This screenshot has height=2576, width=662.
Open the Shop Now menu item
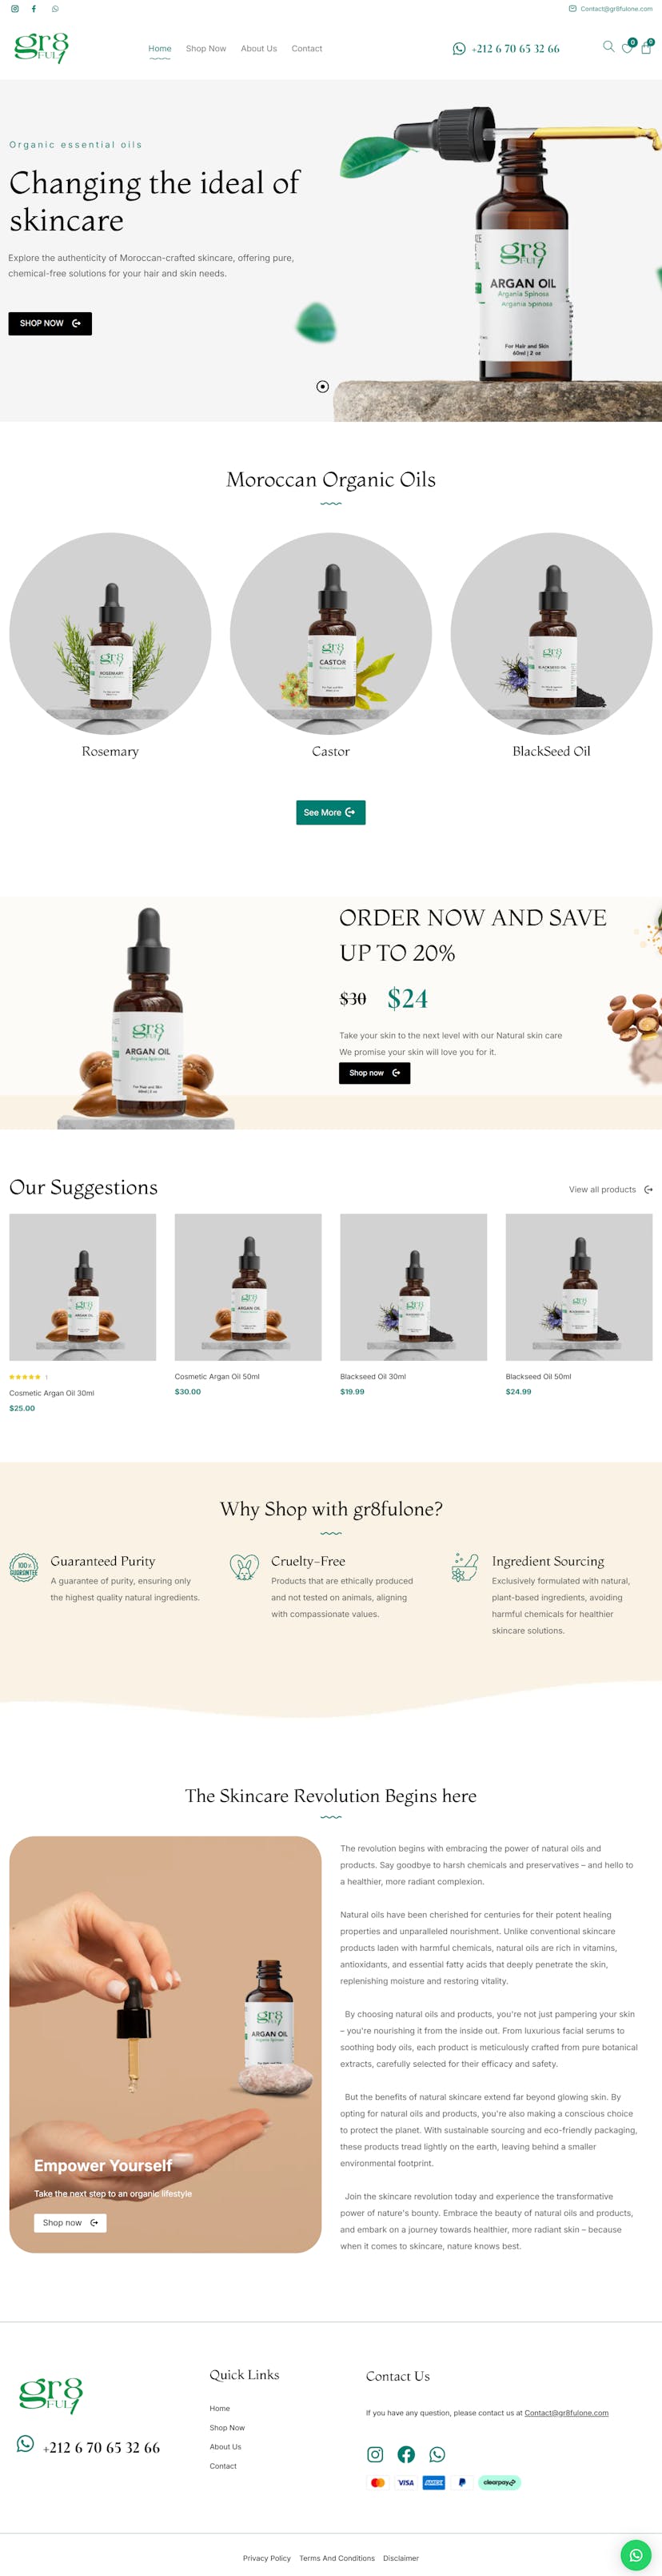[205, 48]
